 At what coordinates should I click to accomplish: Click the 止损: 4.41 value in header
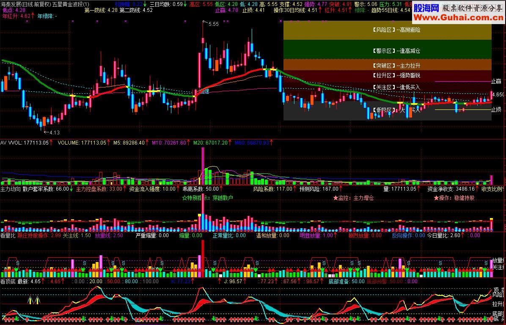pos(254,10)
